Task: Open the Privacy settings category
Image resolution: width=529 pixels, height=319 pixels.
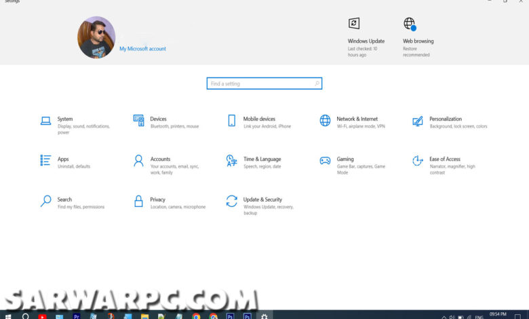Action: point(170,202)
